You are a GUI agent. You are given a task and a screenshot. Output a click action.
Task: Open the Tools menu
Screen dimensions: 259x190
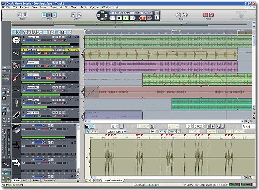(x=84, y=7)
